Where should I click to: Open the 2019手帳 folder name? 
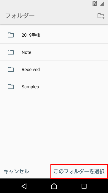(x=31, y=35)
